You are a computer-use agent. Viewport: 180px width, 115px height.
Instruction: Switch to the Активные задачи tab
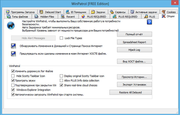[144, 12]
